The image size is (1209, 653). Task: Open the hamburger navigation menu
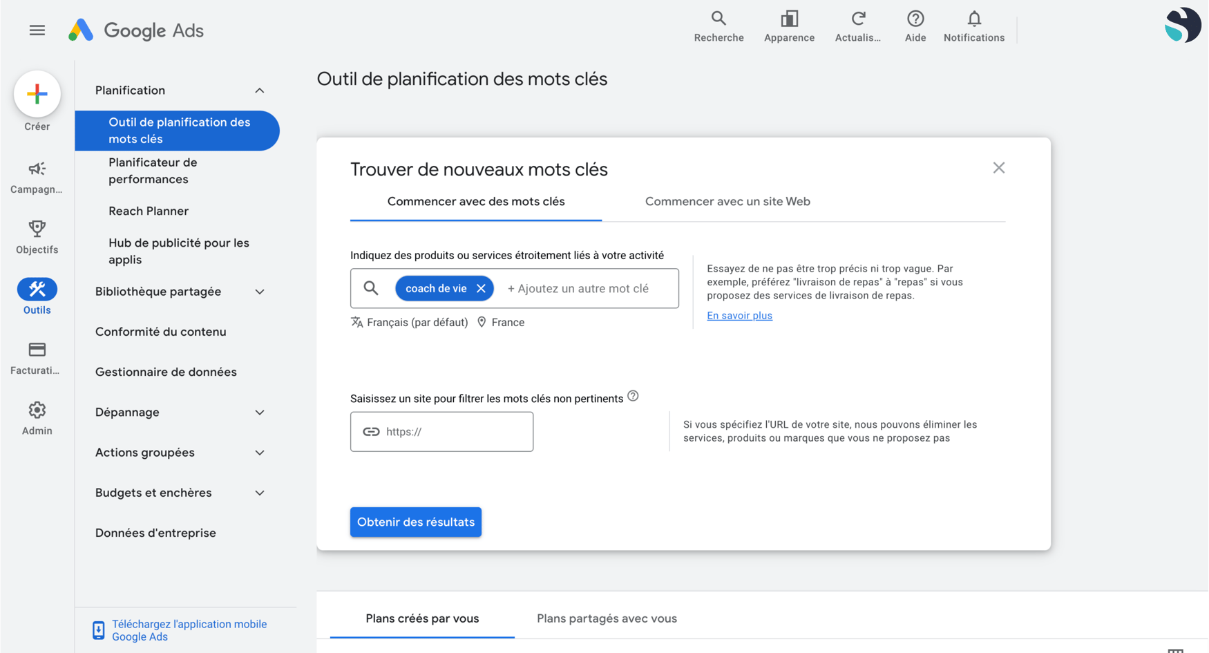[x=37, y=30]
